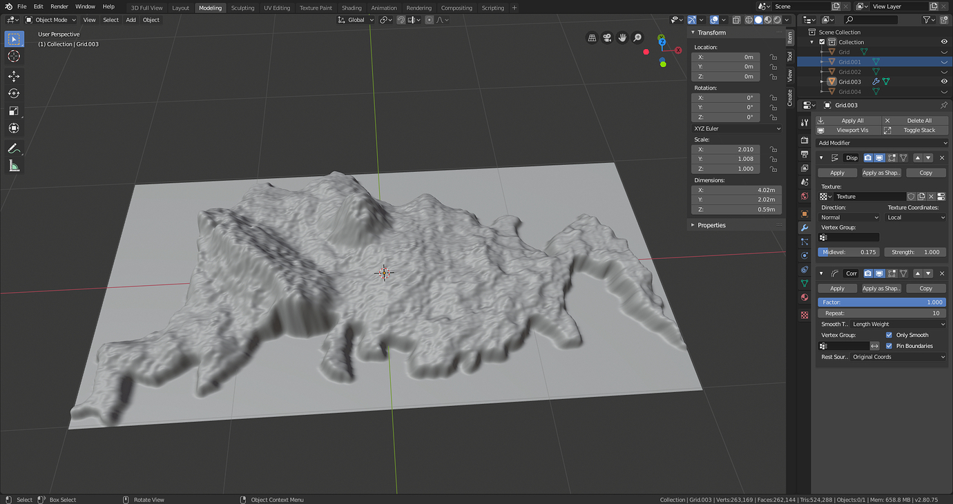Change Smooth Type from Length Weight

point(898,324)
